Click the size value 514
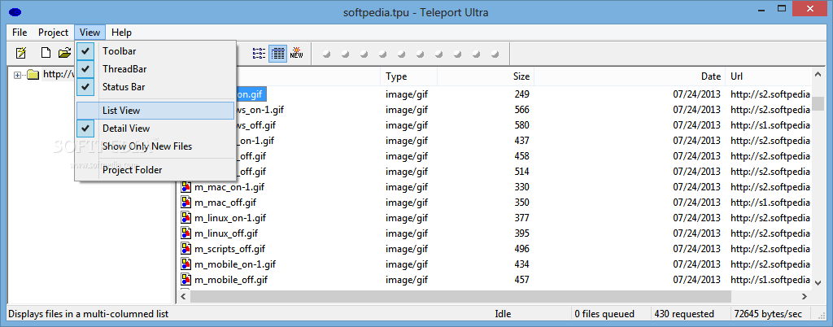 coord(521,172)
